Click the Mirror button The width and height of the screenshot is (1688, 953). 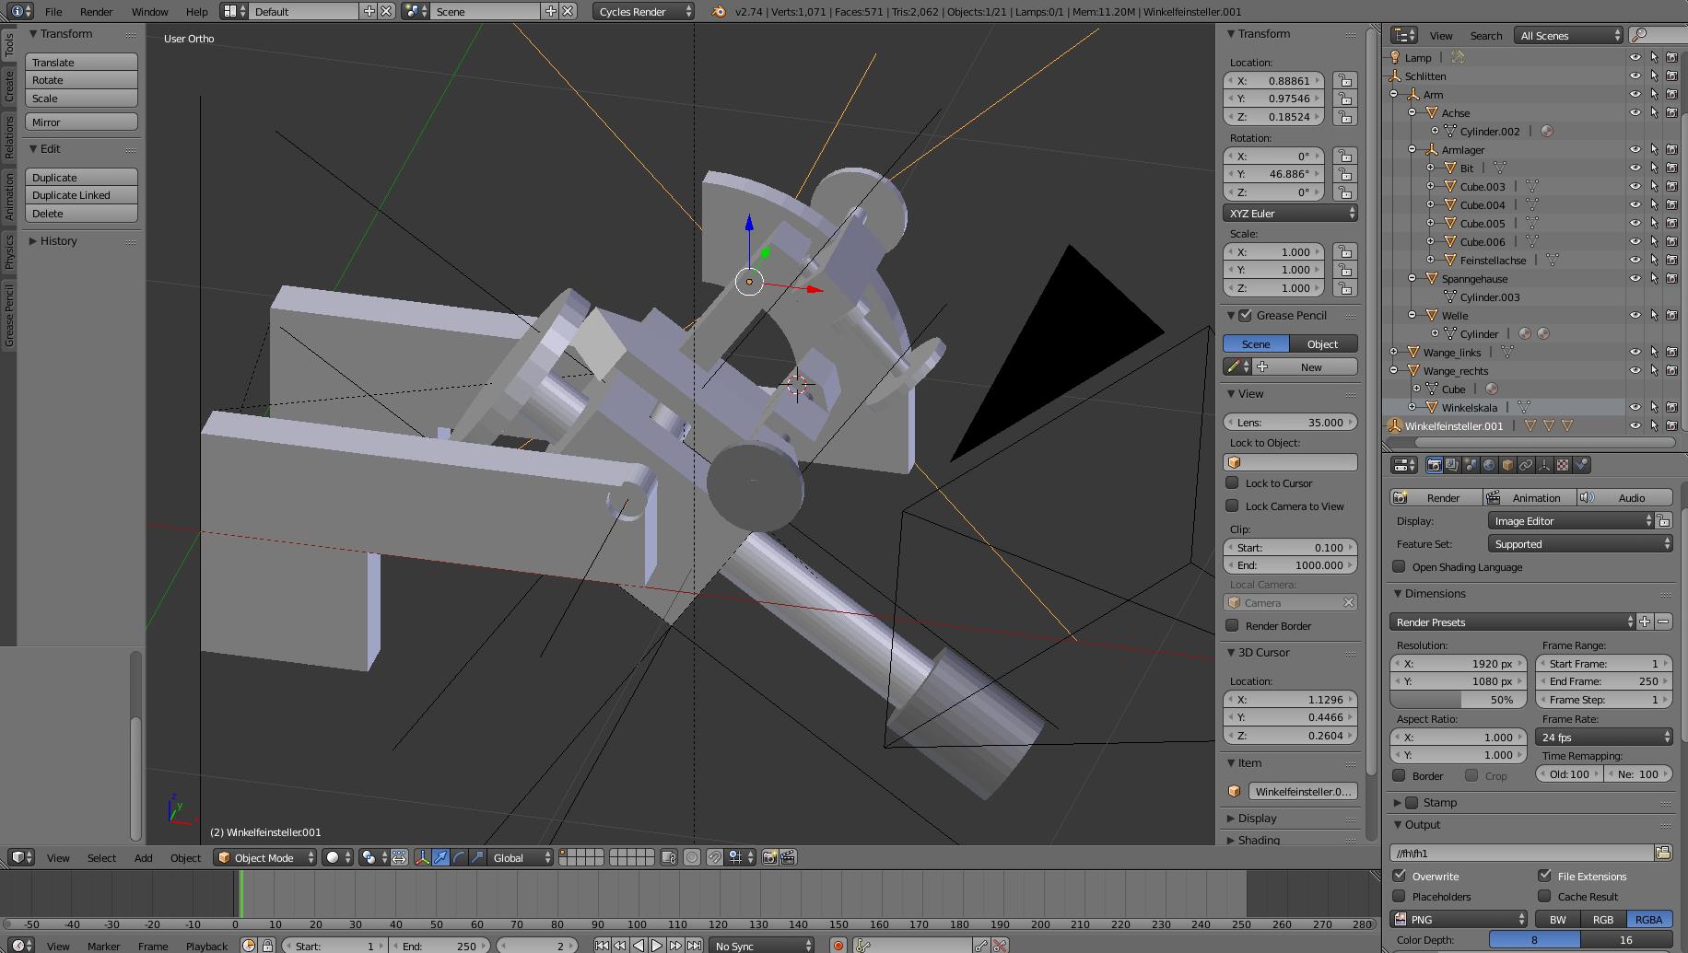point(81,122)
